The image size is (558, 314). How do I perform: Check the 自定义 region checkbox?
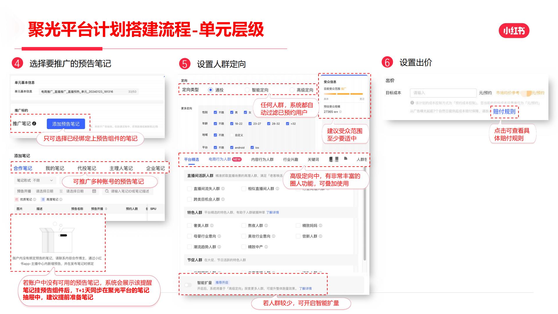(x=232, y=135)
